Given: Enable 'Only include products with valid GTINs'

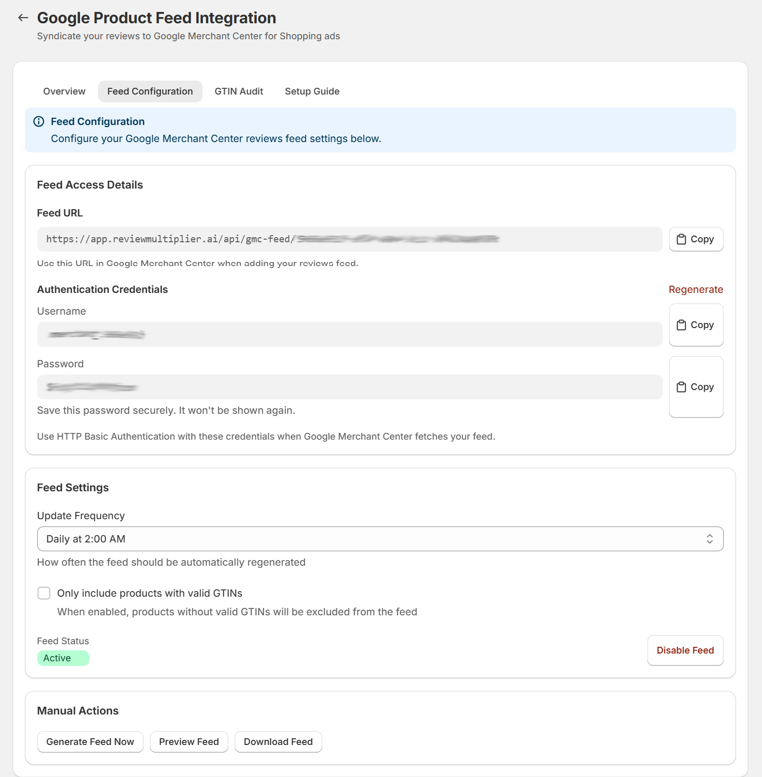Looking at the screenshot, I should 43,593.
